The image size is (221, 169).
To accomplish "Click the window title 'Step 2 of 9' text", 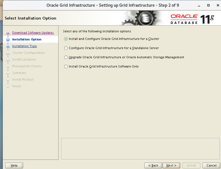I will click(x=169, y=5).
